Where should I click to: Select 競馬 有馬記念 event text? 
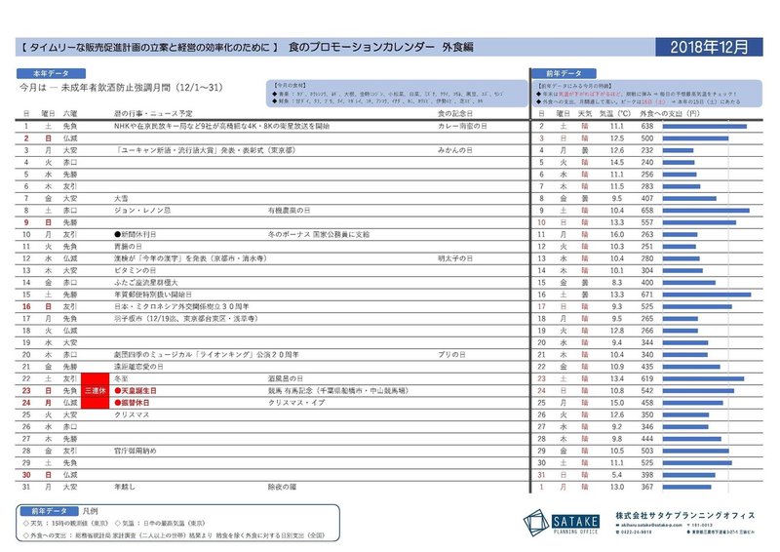(338, 391)
